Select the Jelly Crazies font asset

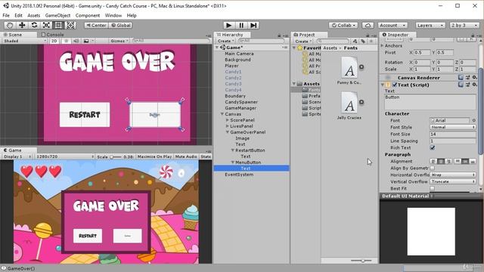(349, 106)
